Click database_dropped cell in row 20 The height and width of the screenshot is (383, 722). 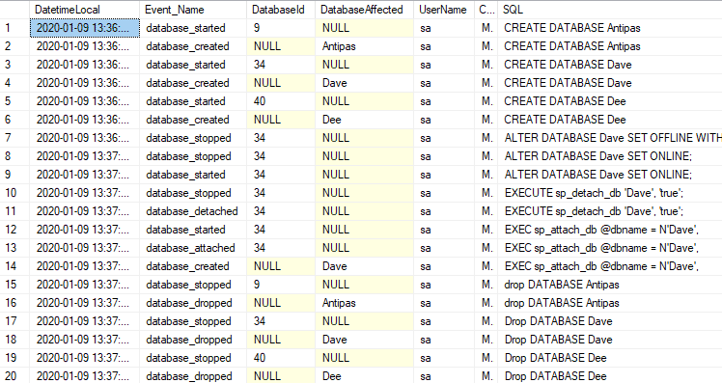pos(193,376)
